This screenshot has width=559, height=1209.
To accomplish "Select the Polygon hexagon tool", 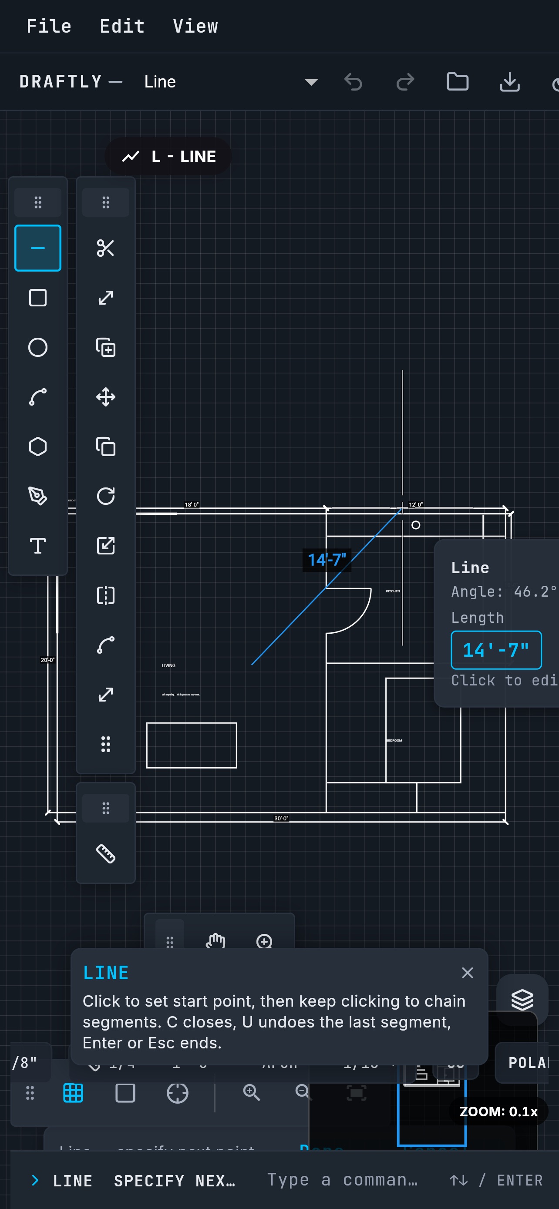I will (x=37, y=447).
